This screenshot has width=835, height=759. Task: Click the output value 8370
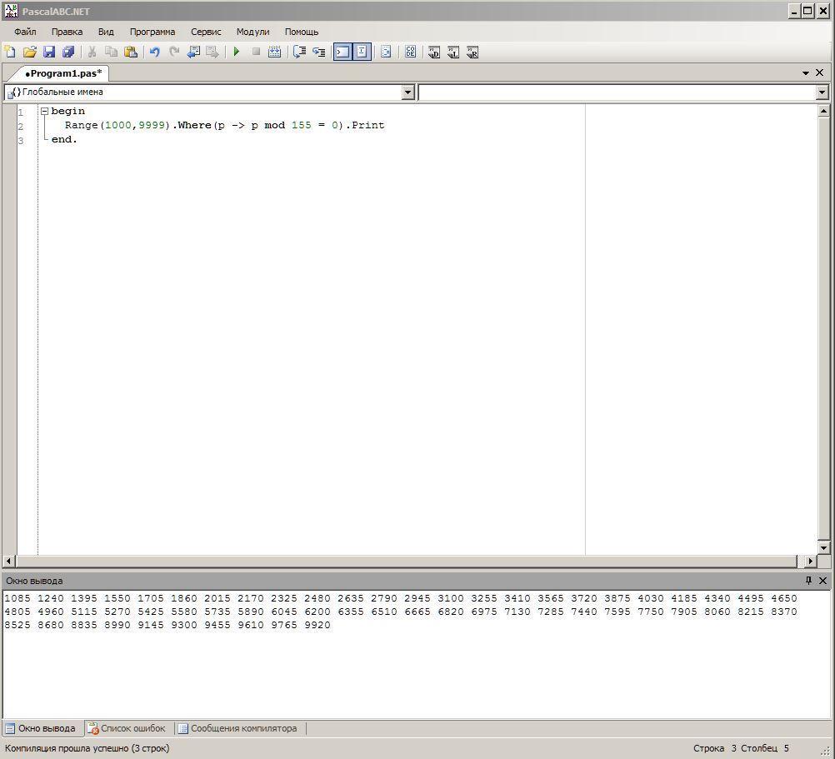tap(784, 612)
